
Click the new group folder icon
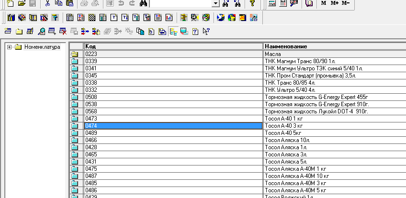pyautogui.click(x=19, y=32)
